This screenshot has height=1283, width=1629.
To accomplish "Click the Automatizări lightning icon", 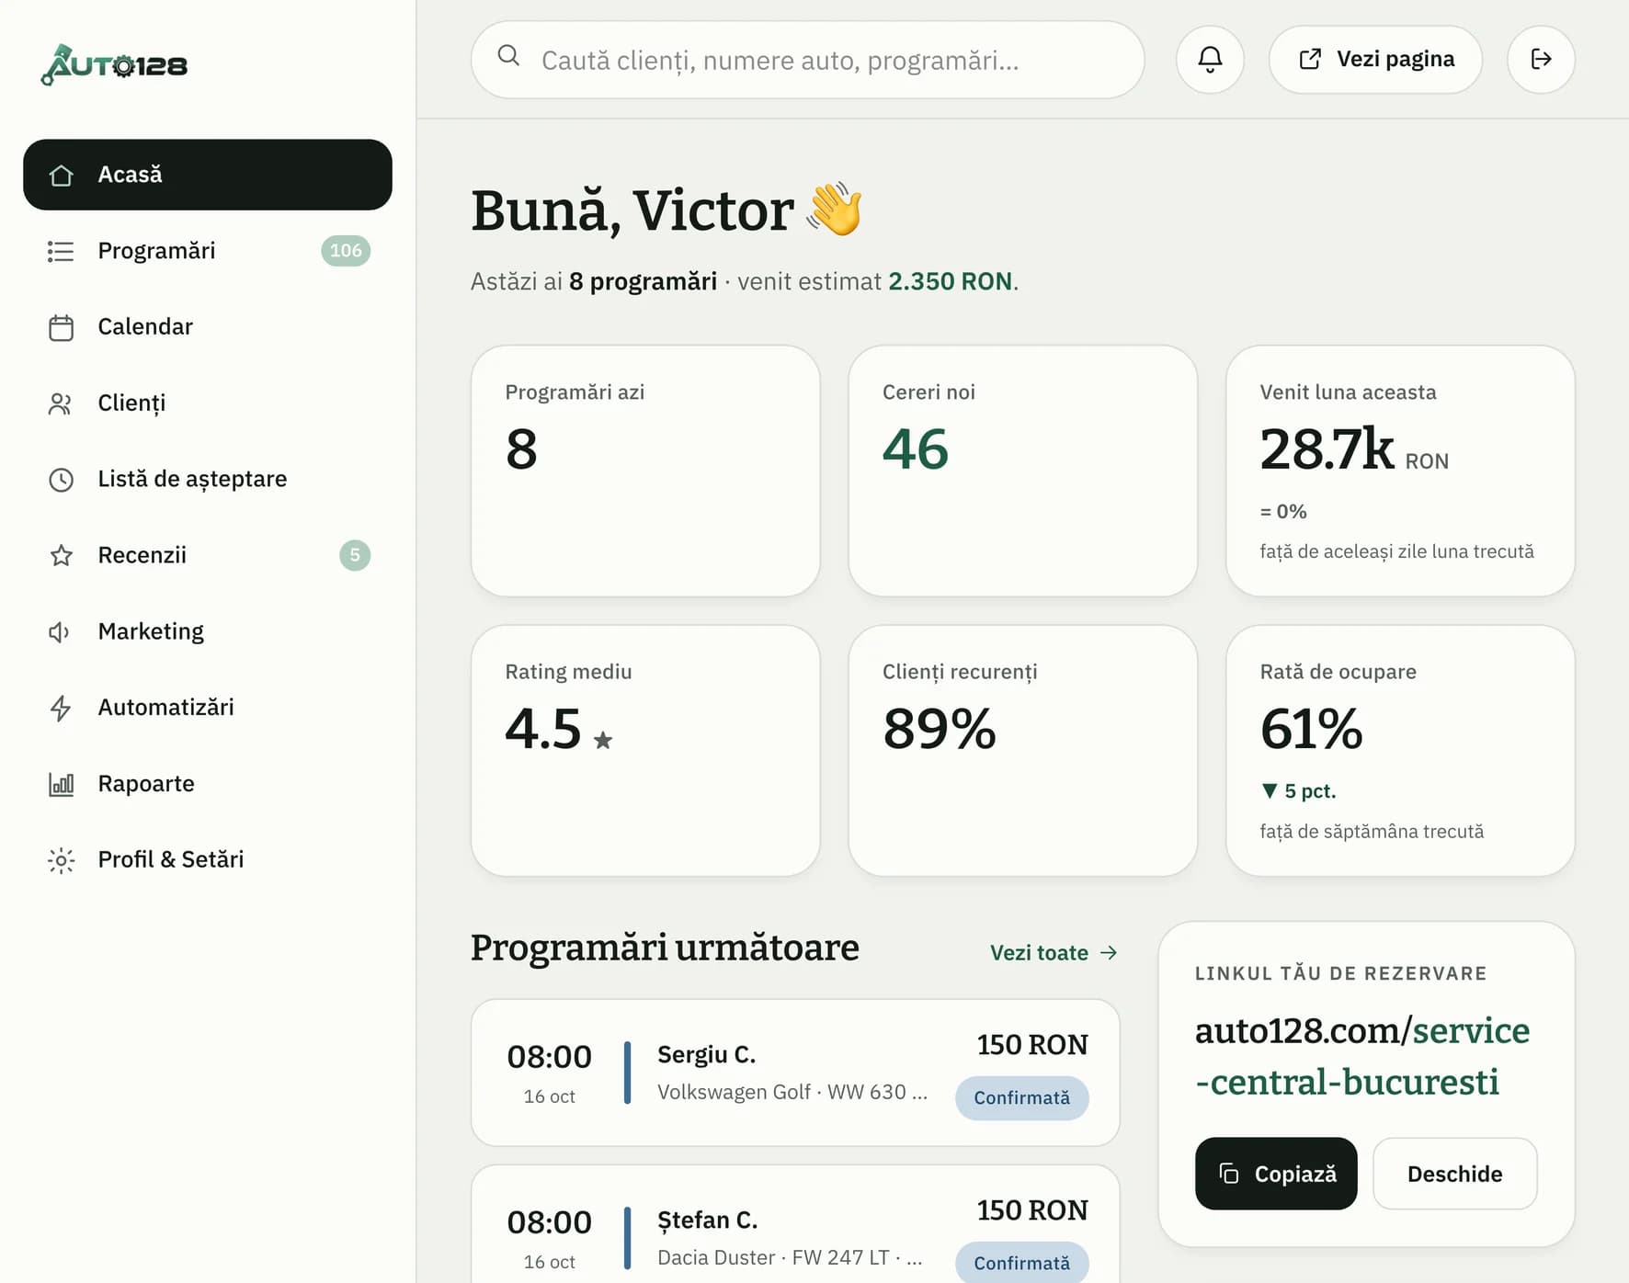I will coord(61,708).
